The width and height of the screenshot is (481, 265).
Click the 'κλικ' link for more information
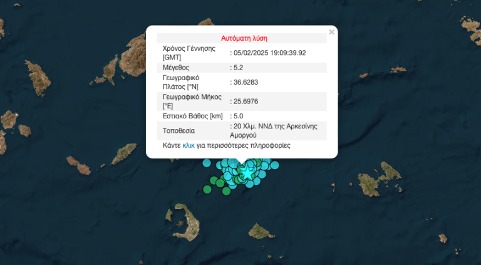(x=188, y=145)
